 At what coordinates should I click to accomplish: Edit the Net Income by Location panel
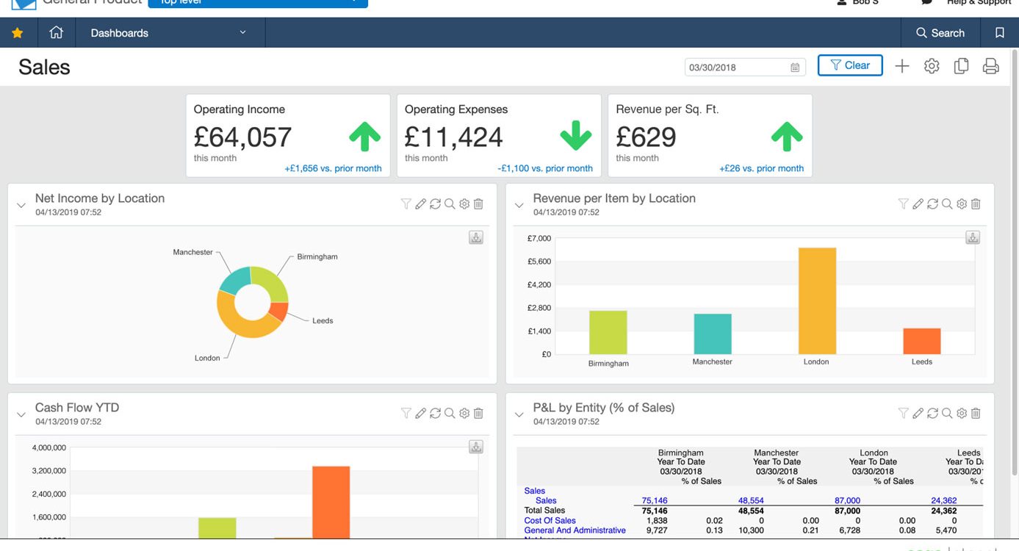[420, 204]
